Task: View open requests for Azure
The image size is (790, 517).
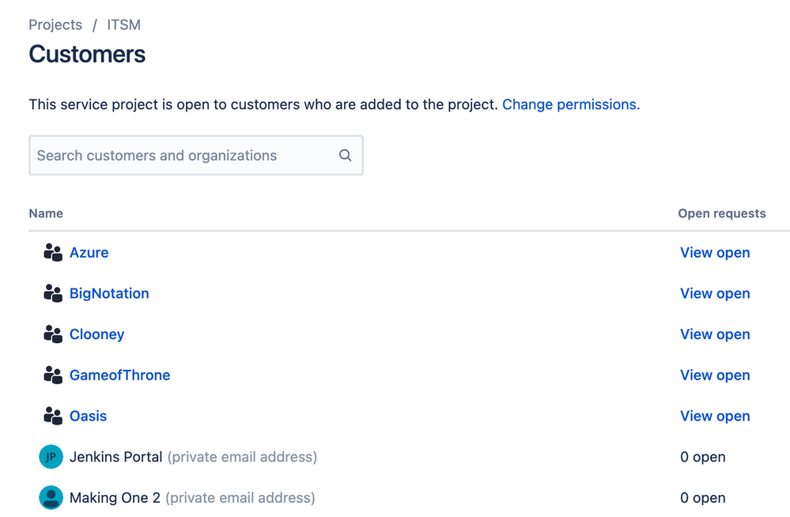Action: pos(715,252)
